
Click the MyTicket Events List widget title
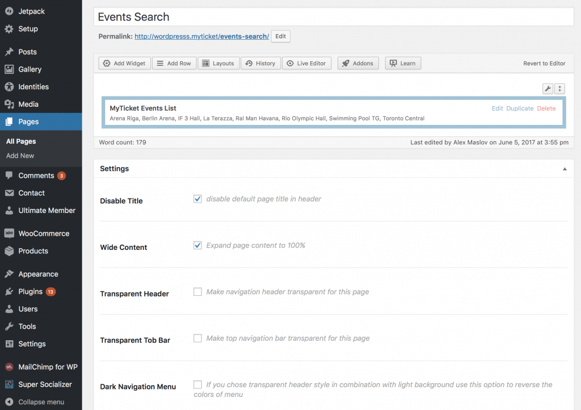[142, 108]
